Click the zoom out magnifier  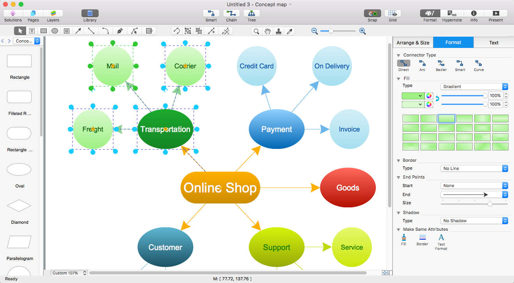coord(315,31)
